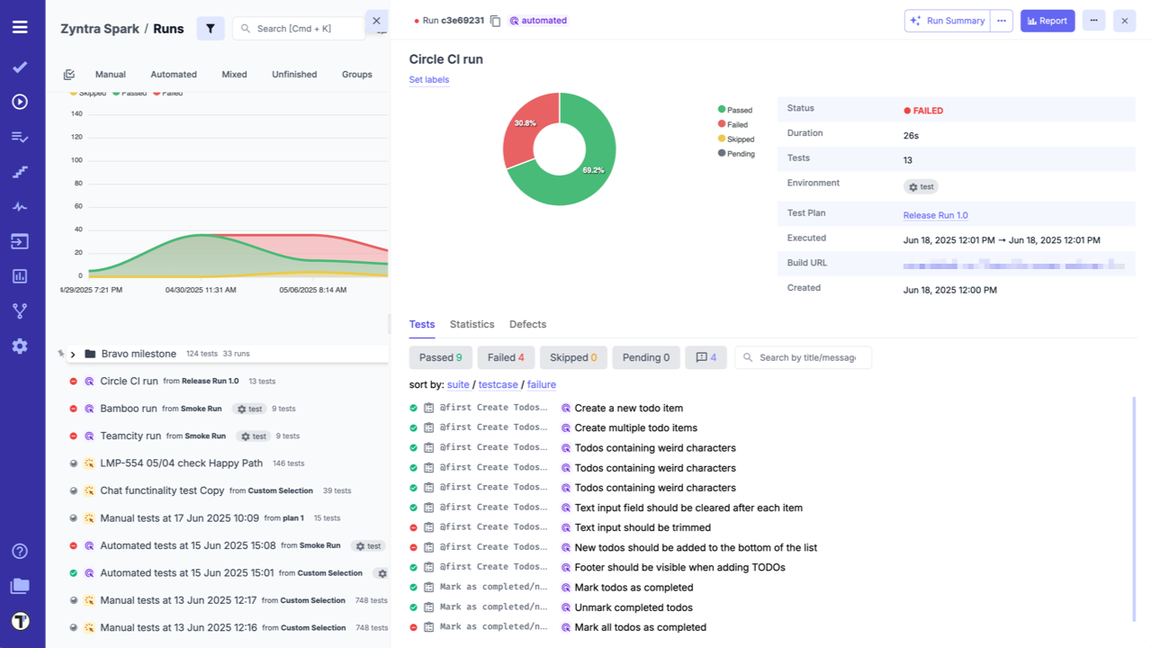Open the Help question mark icon
Screen dimensions: 1152x648
tap(20, 551)
